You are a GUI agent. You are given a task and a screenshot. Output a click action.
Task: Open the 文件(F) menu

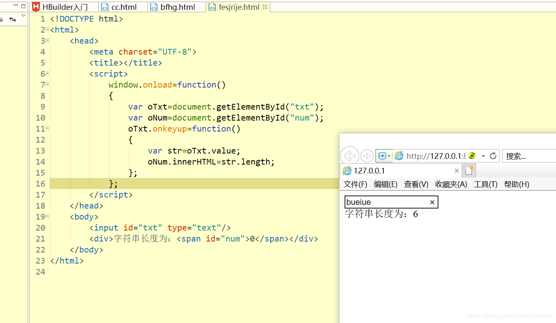point(356,184)
